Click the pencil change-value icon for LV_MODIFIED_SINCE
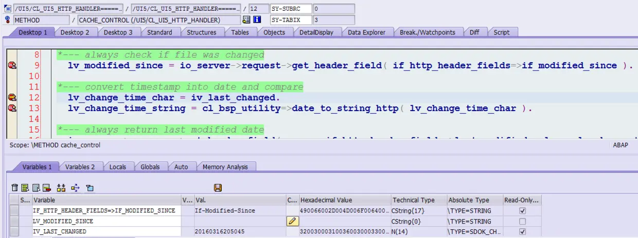 click(x=292, y=221)
